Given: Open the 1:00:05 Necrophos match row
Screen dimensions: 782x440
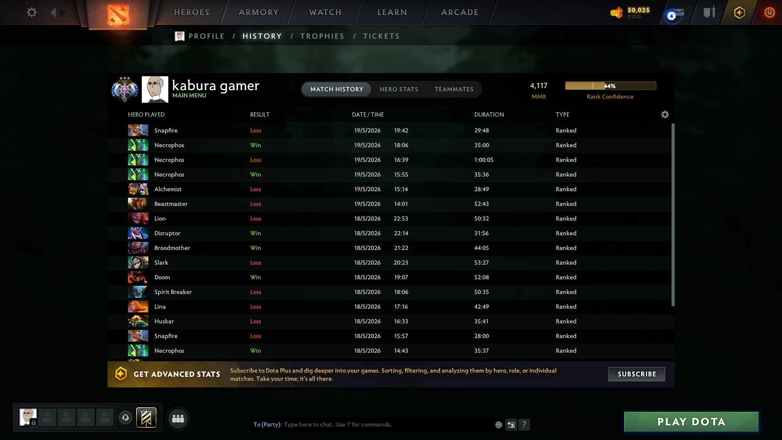Looking at the screenshot, I should click(389, 160).
